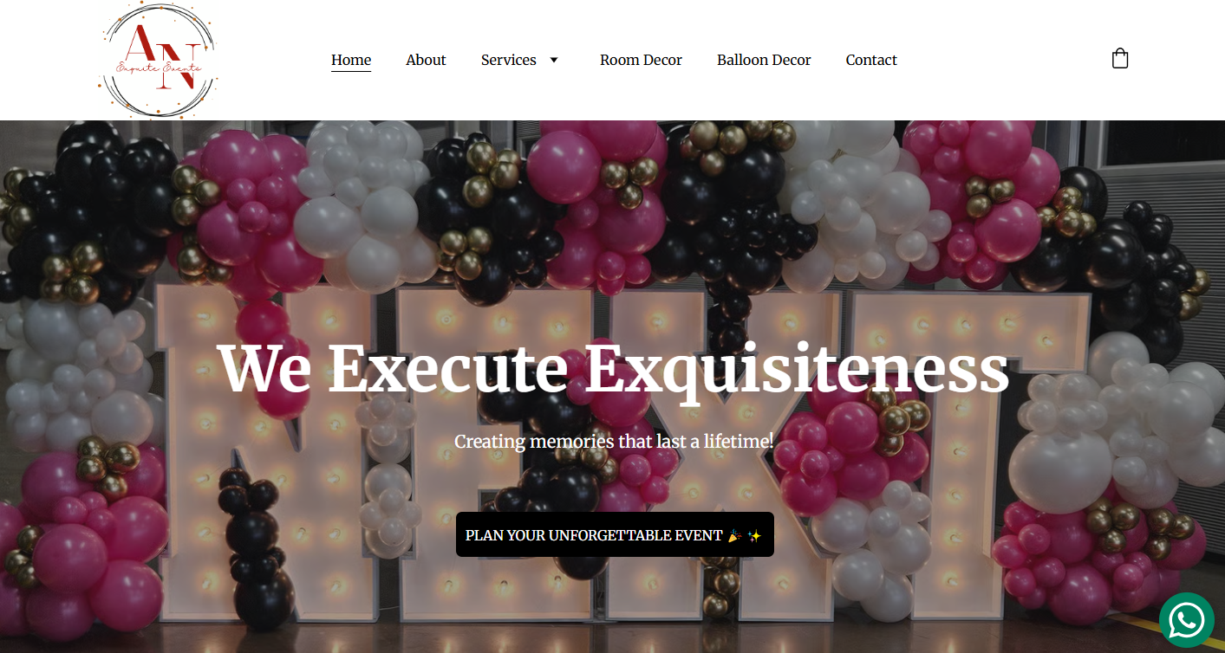Open the Contact page

(x=871, y=60)
